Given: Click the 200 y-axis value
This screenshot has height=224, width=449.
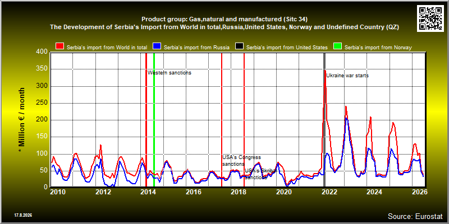Looking at the screenshot, I should click(x=42, y=120).
